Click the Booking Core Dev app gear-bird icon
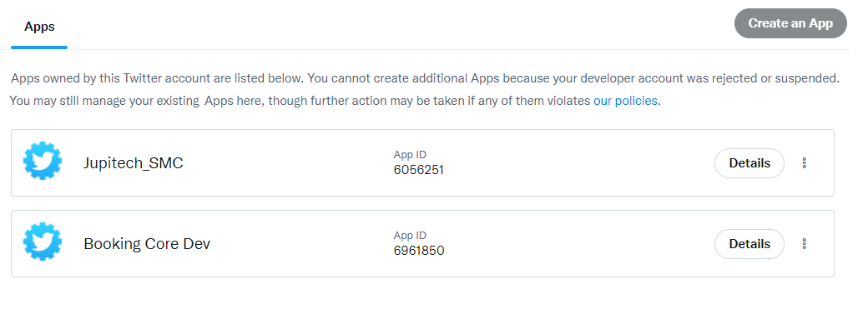This screenshot has height=314, width=858. click(x=42, y=242)
